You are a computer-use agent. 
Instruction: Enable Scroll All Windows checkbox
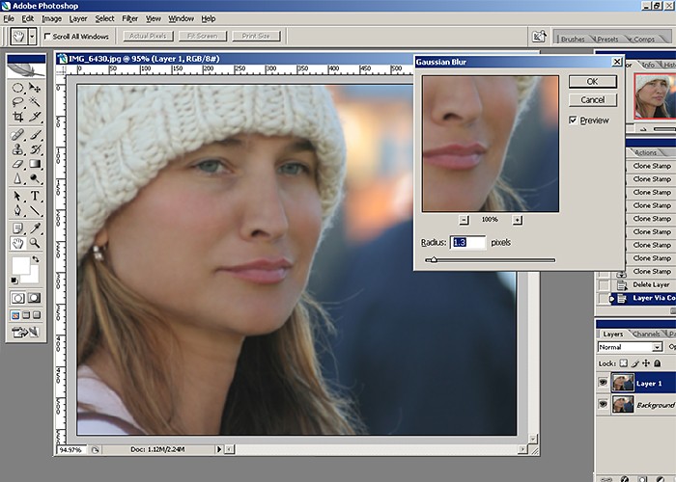pos(47,37)
